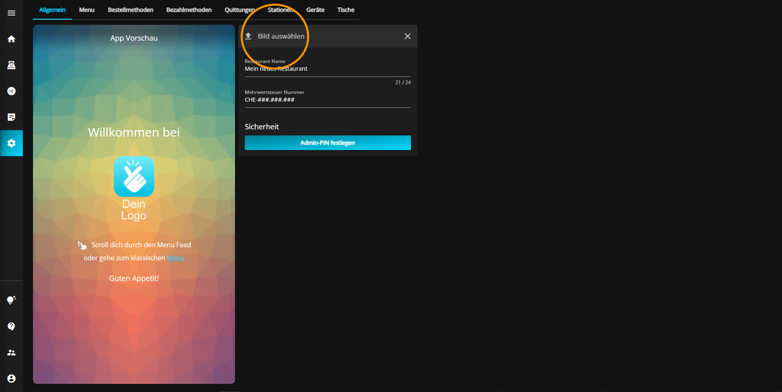Open the lightbulb tips icon
The width and height of the screenshot is (782, 392).
[x=11, y=300]
